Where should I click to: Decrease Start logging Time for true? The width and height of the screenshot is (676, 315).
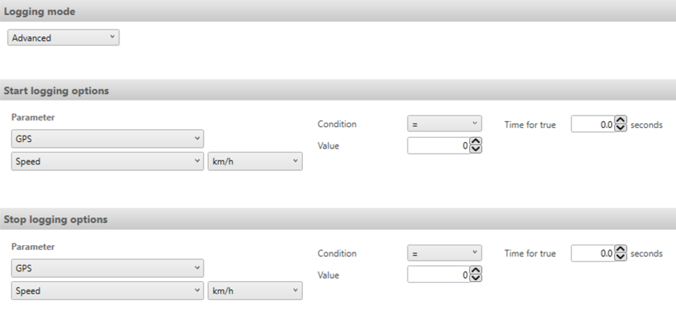point(621,128)
